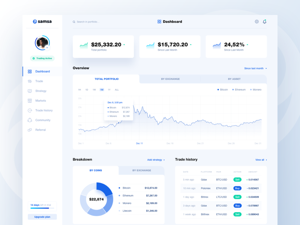Open Trade in sidebar menu
The image size is (300, 225).
(42, 81)
